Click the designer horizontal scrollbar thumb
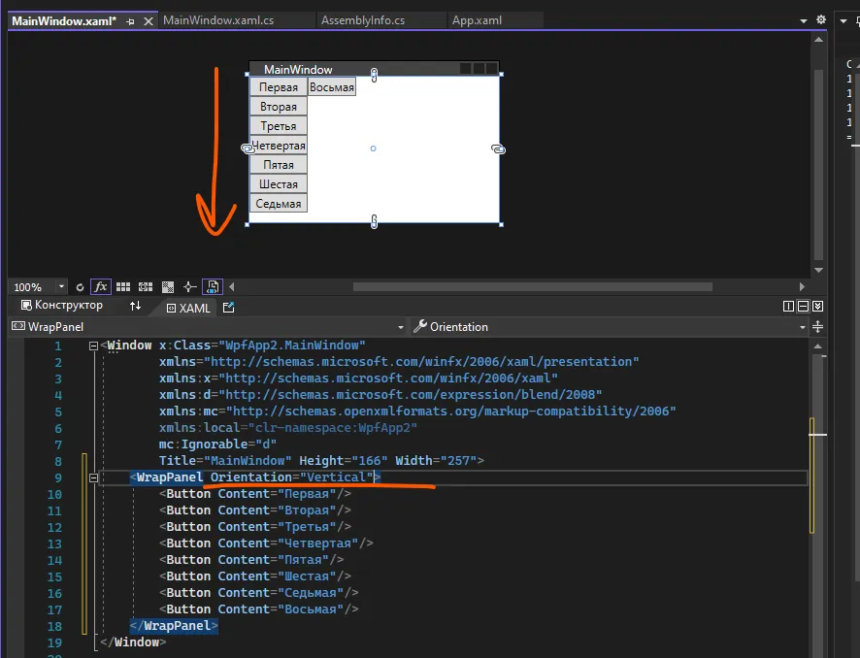Viewport: 860px width, 658px height. (533, 286)
